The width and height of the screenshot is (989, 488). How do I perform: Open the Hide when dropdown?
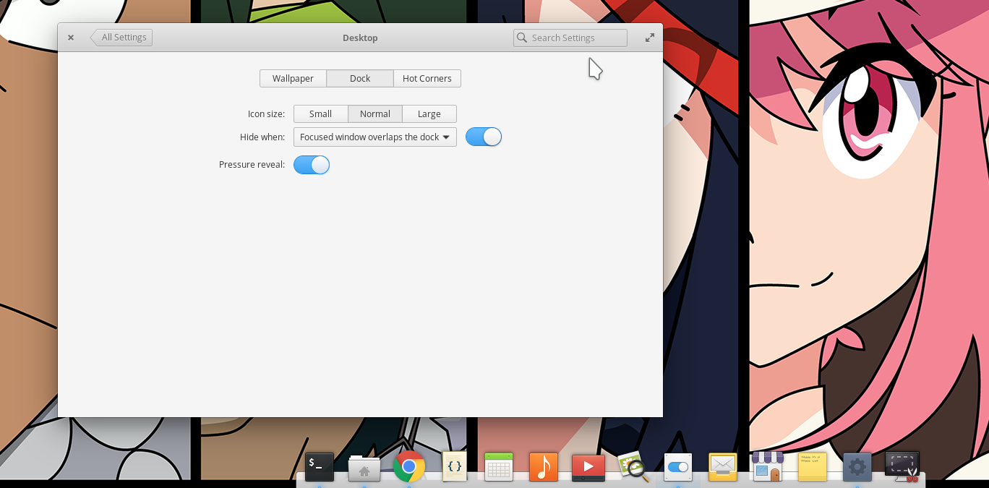pos(374,137)
